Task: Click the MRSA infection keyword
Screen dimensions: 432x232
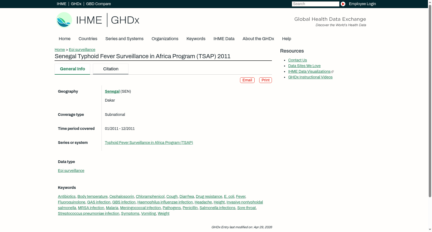Action: tap(91, 208)
